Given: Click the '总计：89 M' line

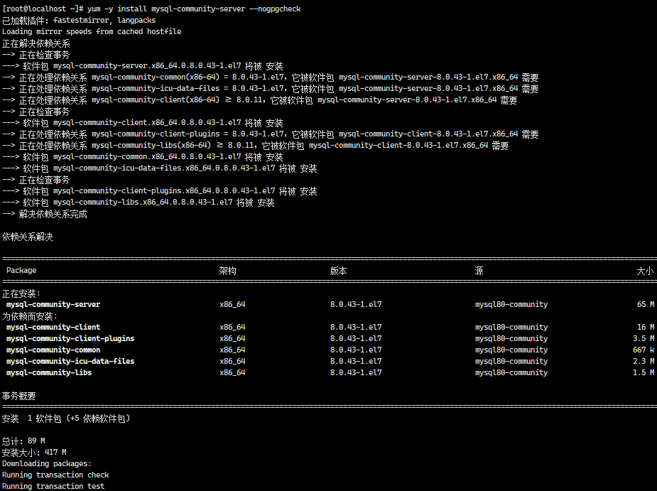Looking at the screenshot, I should [23, 441].
